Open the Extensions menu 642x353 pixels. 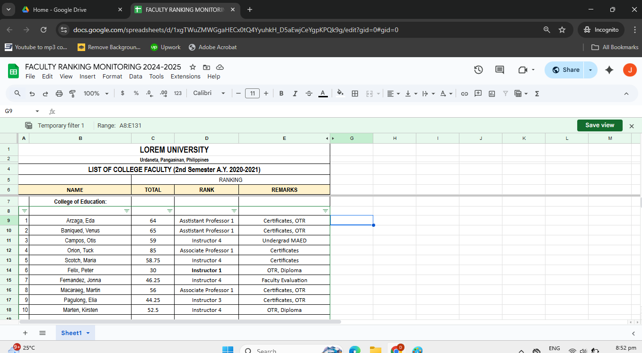185,77
